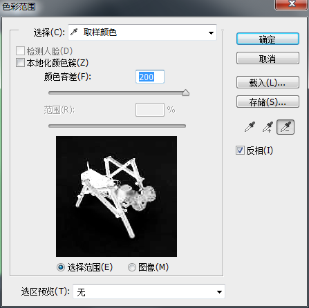Image resolution: width=309 pixels, height=308 pixels.
Task: Click the black-and-white selection preview image
Action: [x=116, y=196]
